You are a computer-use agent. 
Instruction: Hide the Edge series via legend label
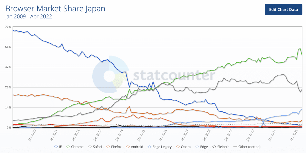[204, 147]
